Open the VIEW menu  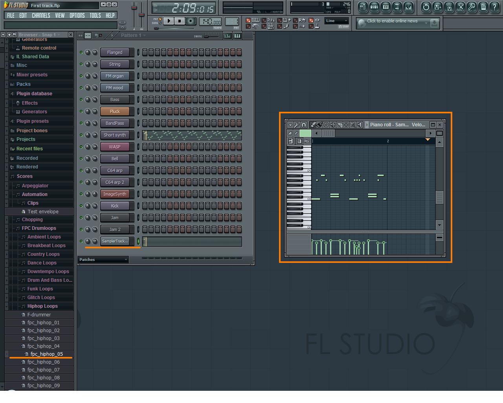tap(60, 15)
